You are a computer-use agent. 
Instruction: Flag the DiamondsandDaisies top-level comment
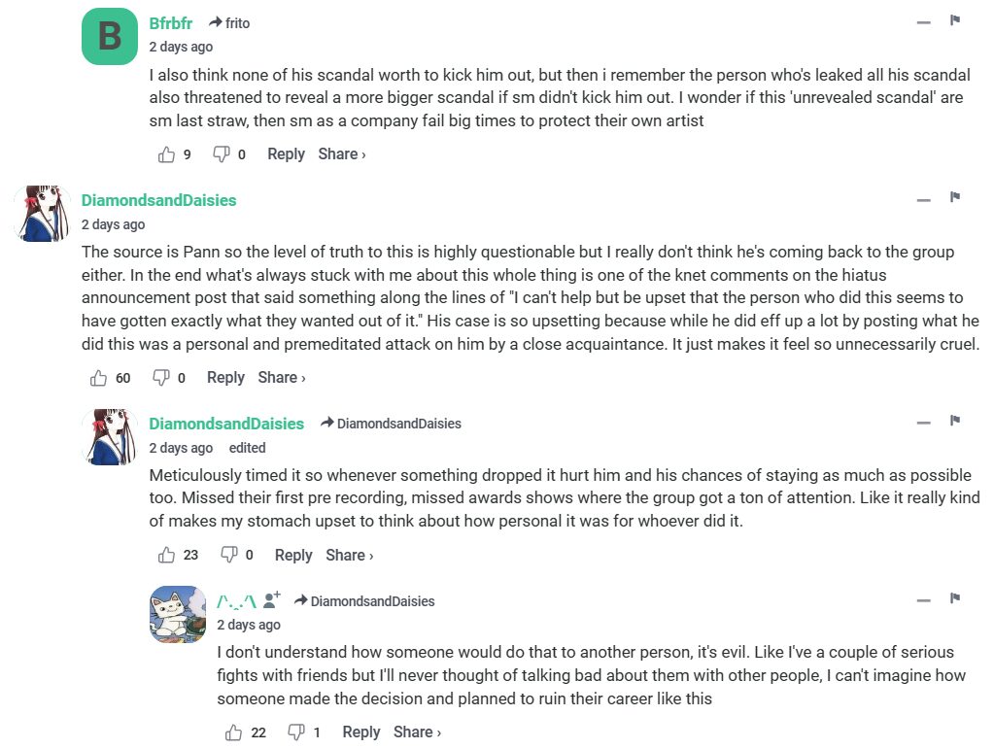click(955, 198)
